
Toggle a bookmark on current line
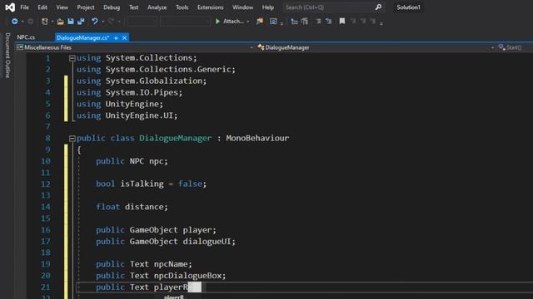(x=342, y=22)
